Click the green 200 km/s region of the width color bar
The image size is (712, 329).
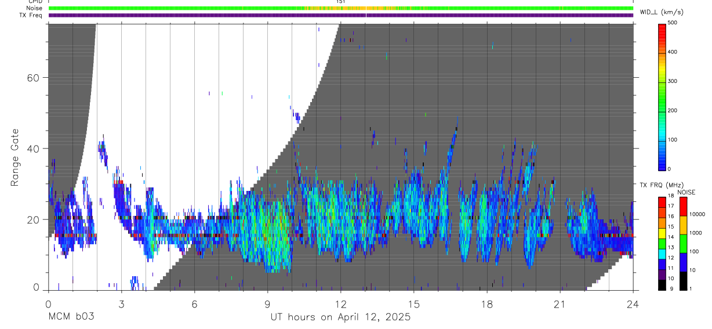coord(663,110)
